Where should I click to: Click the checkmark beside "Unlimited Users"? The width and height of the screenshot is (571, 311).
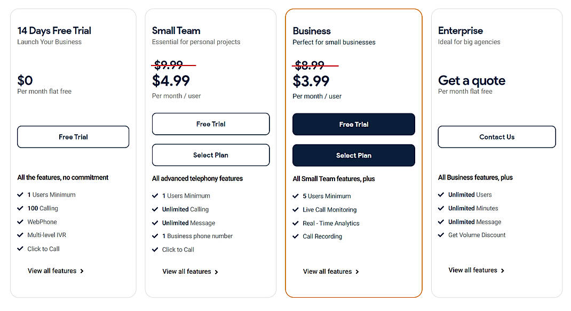pos(441,195)
